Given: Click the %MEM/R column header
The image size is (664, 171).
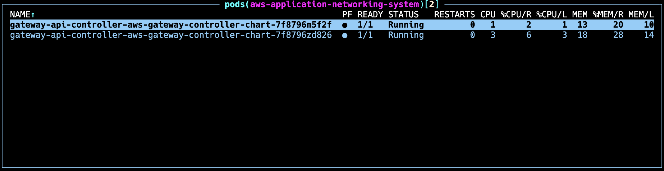Looking at the screenshot, I should point(608,14).
